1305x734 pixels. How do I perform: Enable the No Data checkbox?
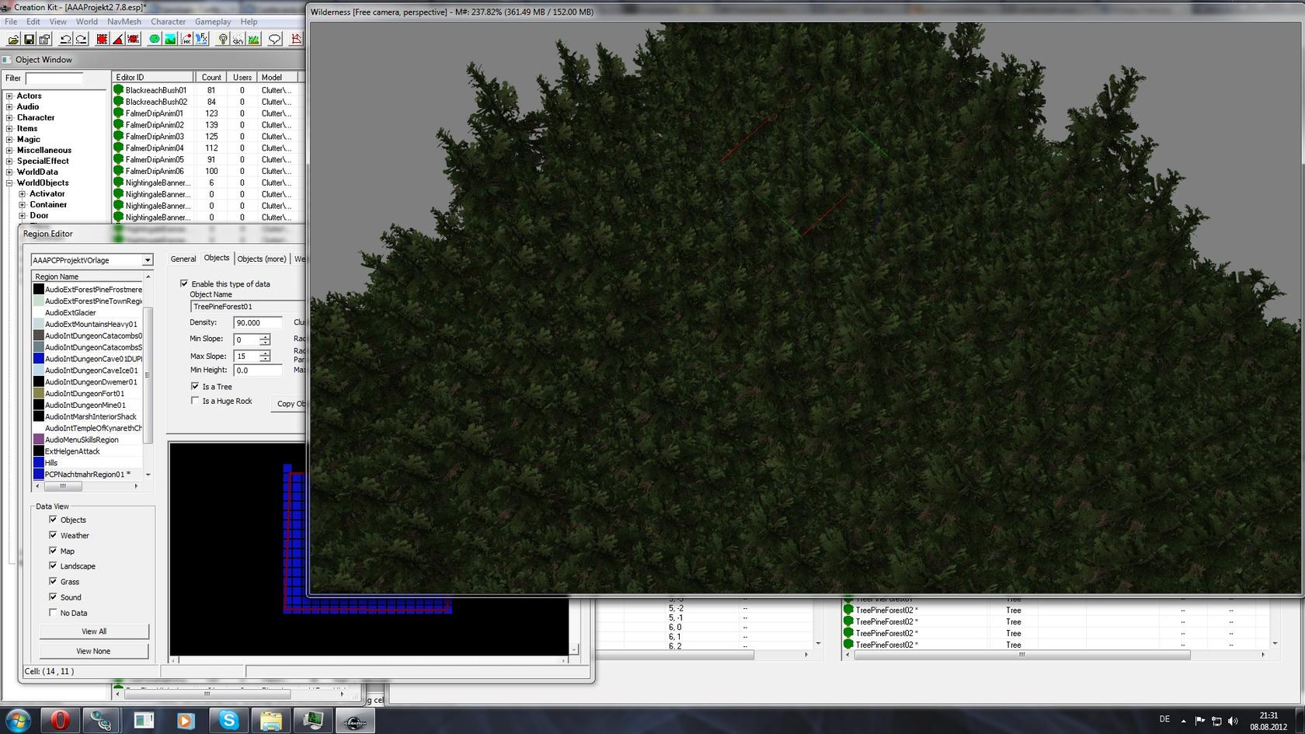coord(53,613)
